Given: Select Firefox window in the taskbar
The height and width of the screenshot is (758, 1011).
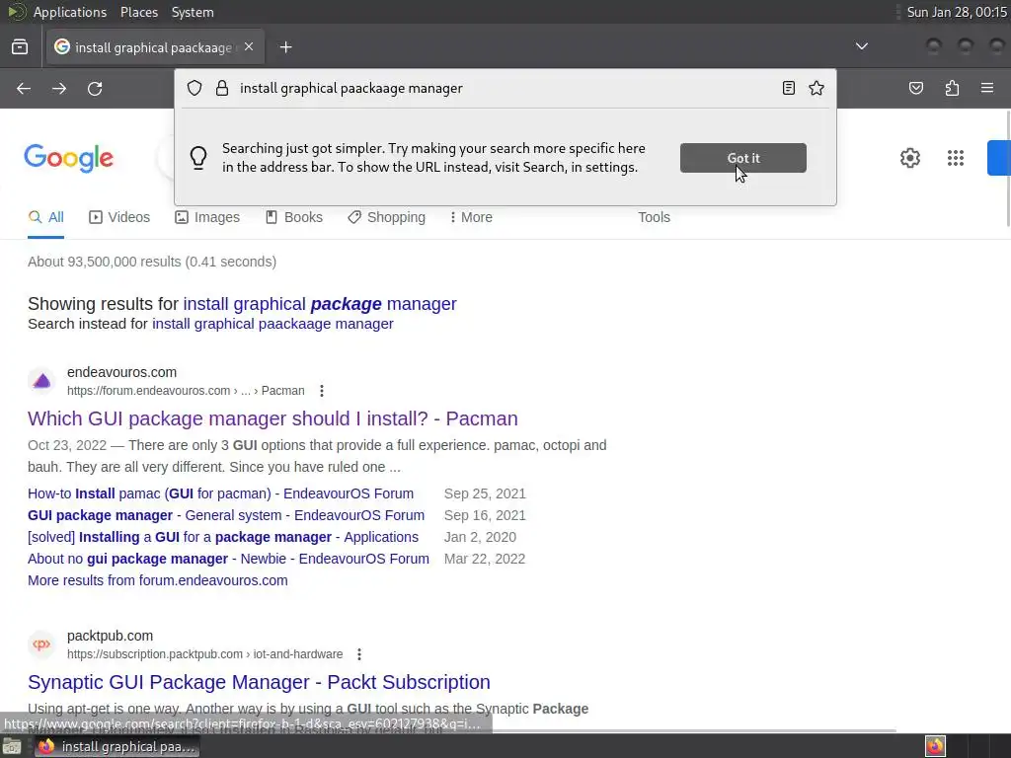Looking at the screenshot, I should point(117,746).
